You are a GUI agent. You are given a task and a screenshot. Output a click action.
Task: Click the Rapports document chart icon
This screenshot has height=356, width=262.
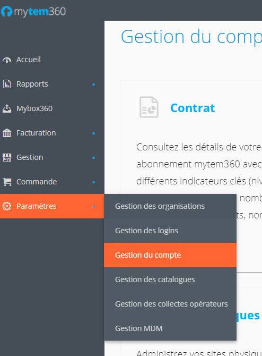tap(7, 84)
